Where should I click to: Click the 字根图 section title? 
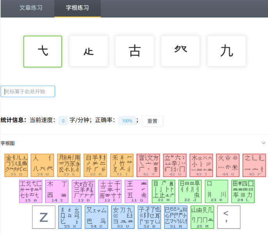pos(7,143)
